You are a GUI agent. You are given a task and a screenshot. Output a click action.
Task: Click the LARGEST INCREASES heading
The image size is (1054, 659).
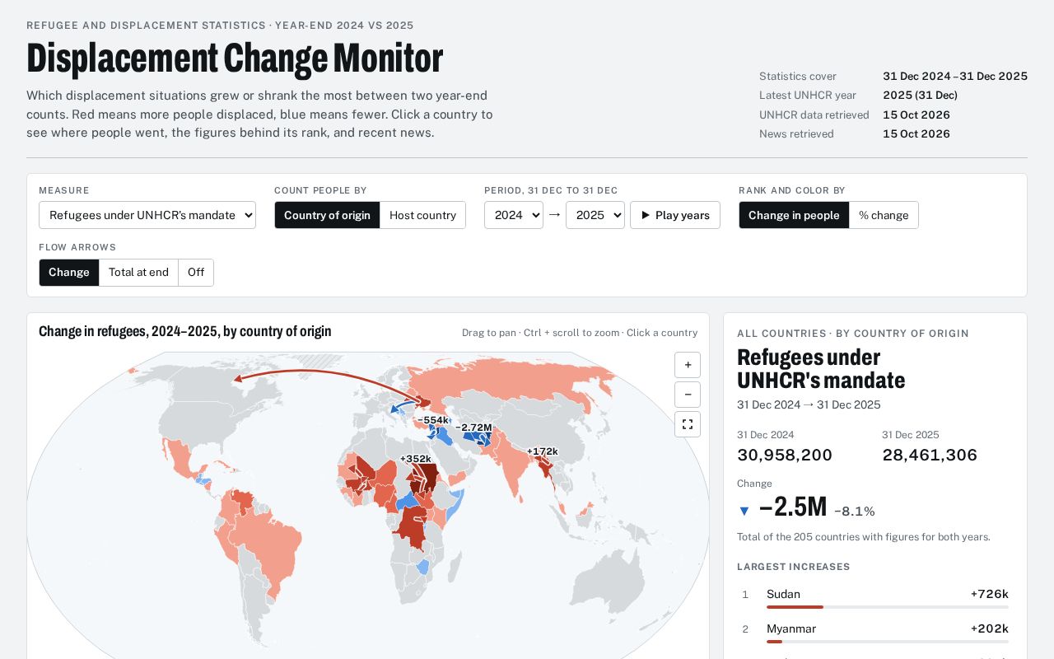pos(794,567)
